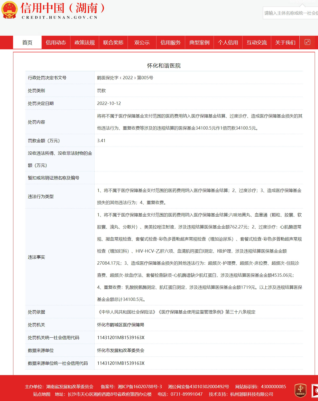Click the national emblem logo icon
This screenshot has height=401, width=318.
click(x=9, y=10)
